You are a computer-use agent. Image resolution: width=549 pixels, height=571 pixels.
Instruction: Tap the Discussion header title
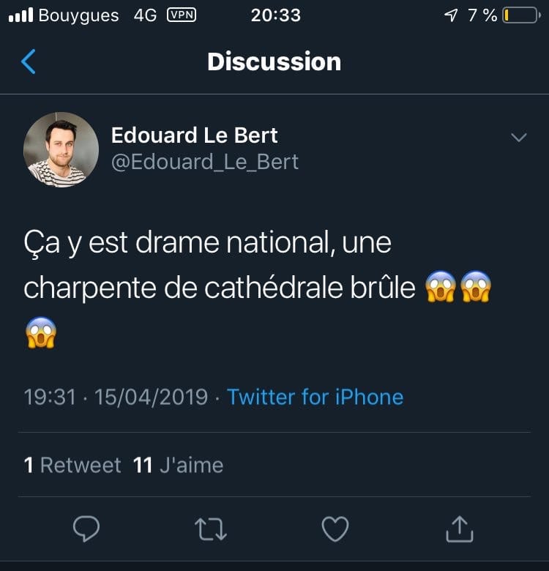click(274, 62)
